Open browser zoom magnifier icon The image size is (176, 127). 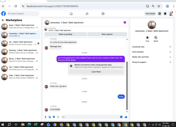(153, 6)
